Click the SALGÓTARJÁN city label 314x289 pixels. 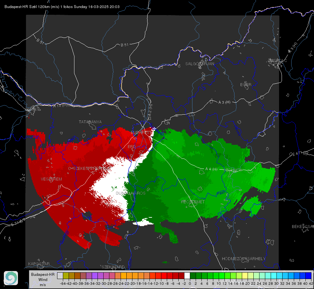click(x=199, y=64)
